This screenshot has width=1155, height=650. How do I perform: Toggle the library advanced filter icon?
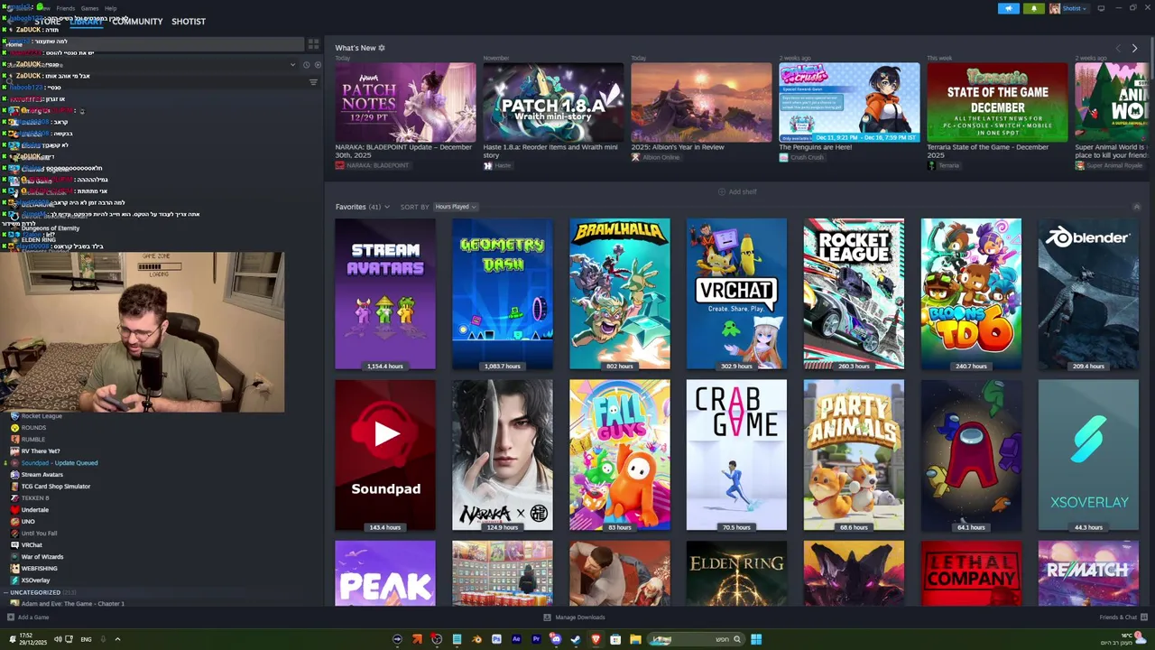(313, 82)
